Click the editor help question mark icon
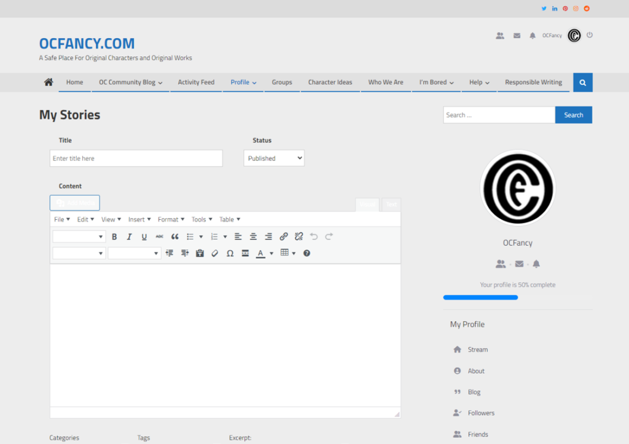Screen dimensions: 629x444 [x=306, y=253]
